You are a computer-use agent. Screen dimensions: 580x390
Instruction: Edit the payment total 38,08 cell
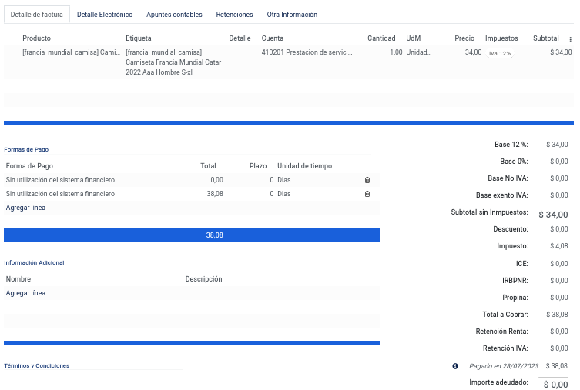[215, 194]
